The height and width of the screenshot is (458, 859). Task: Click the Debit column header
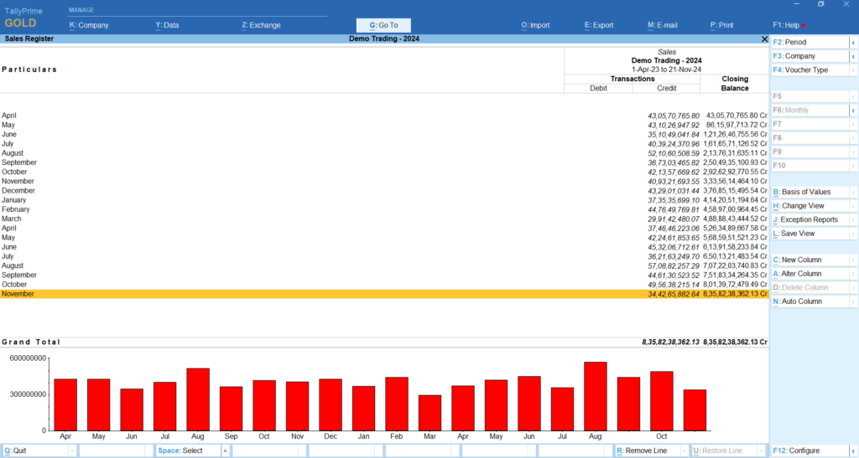[x=598, y=88]
